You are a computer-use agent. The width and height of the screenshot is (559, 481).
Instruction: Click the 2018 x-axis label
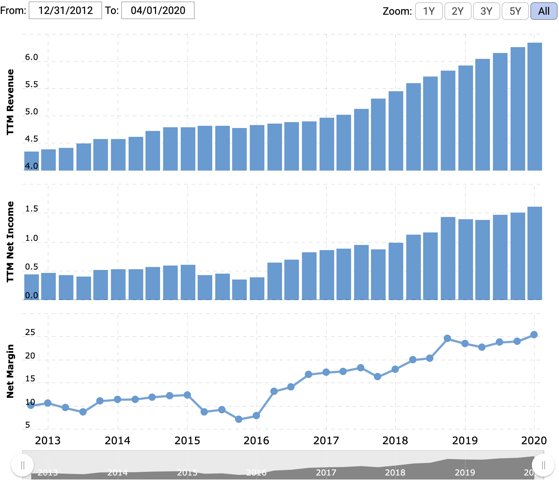click(x=395, y=441)
